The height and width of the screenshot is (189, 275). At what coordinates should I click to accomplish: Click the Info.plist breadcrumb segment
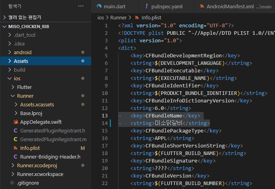point(151,18)
